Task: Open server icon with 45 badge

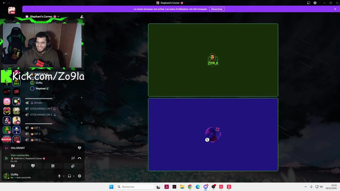Action: click(x=16, y=139)
